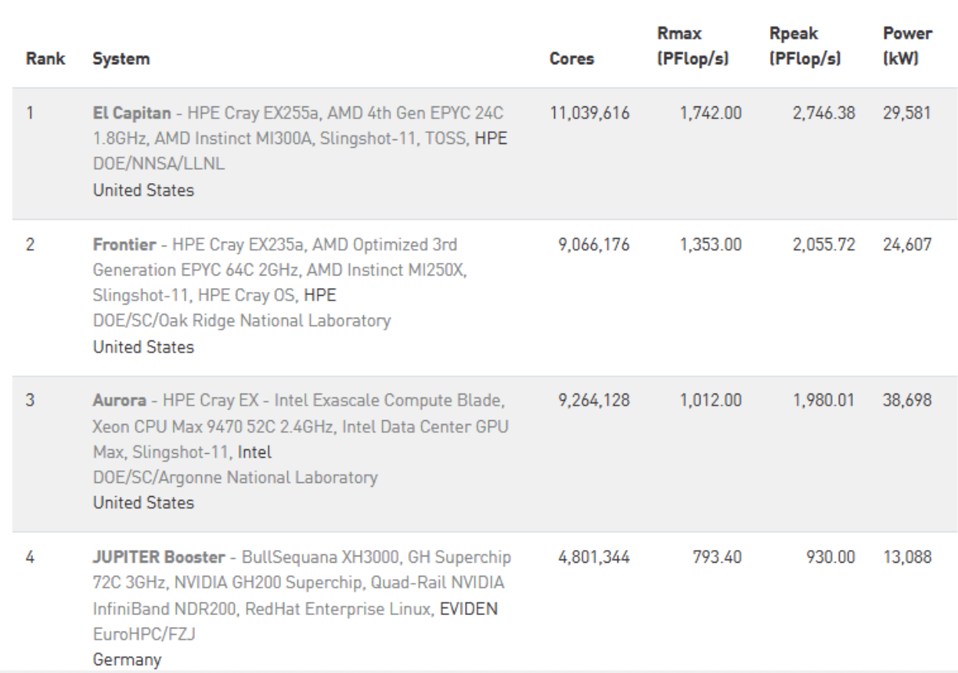Visit the DOE/SC/Argonne National Laboratory link

pos(235,477)
